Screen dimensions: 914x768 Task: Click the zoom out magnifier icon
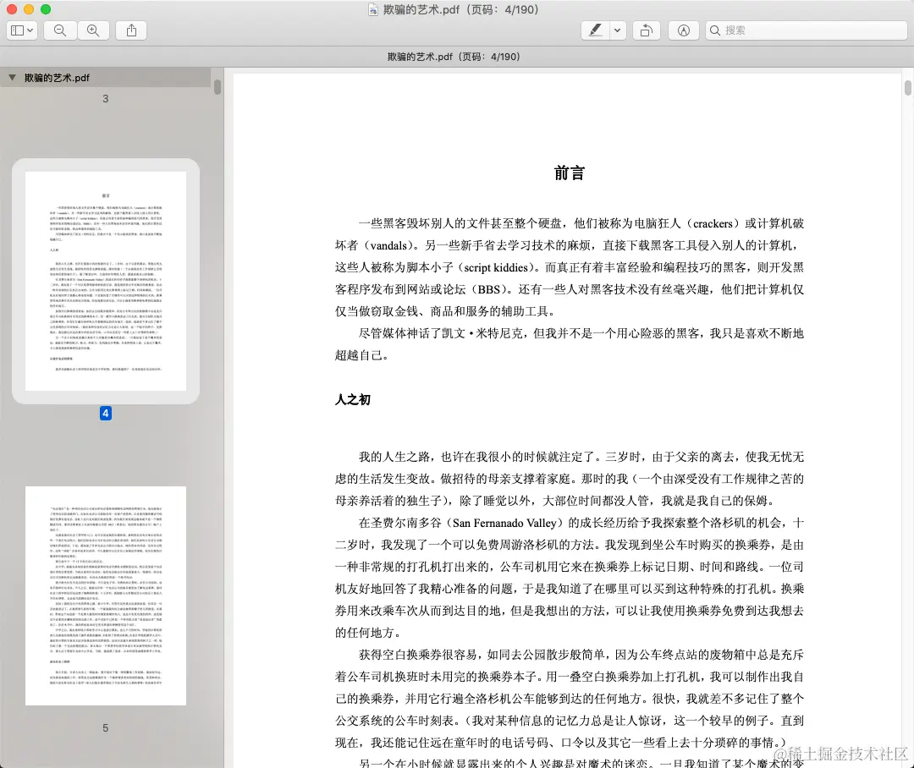[x=60, y=30]
